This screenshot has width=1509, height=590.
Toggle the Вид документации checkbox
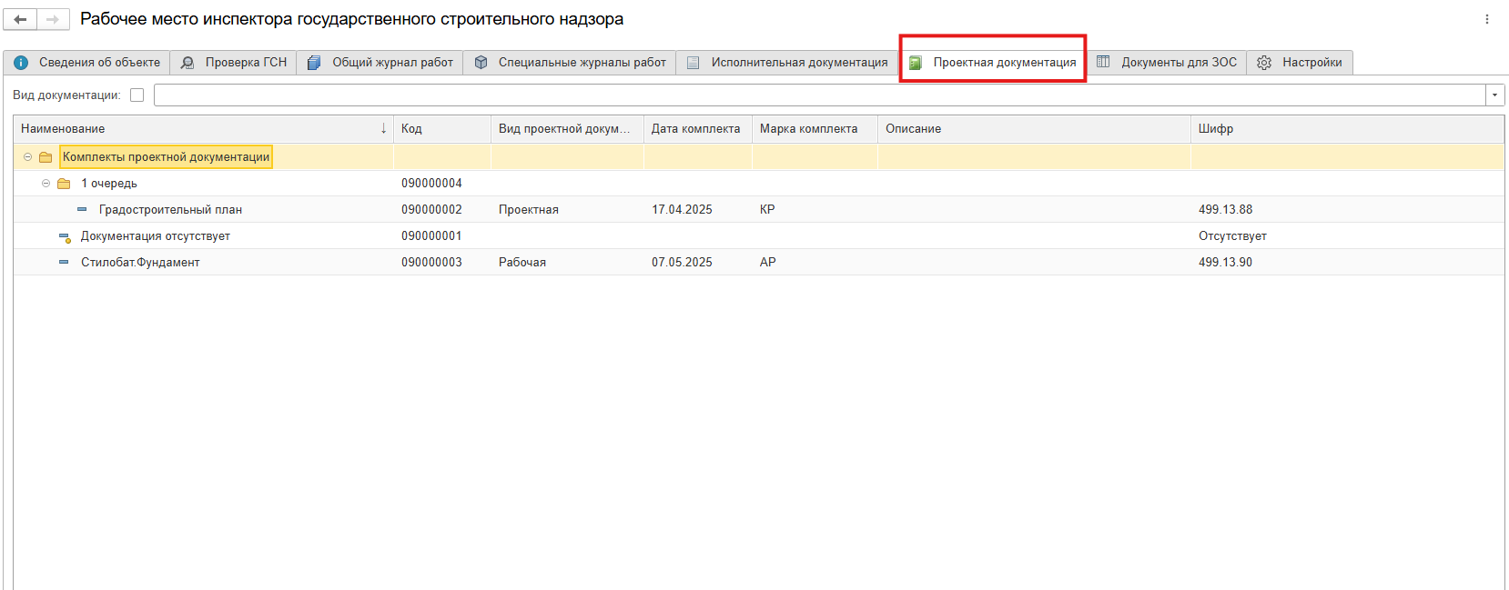pyautogui.click(x=137, y=95)
